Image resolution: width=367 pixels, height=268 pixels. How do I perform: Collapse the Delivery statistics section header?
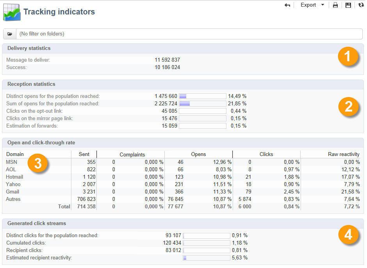click(29, 48)
